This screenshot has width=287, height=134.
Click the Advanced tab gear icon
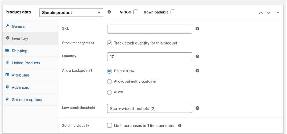tap(7, 87)
